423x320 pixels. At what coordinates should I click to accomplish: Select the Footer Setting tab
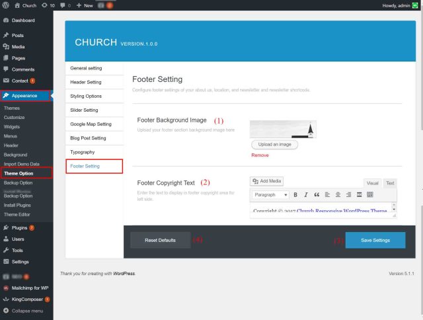(95, 166)
